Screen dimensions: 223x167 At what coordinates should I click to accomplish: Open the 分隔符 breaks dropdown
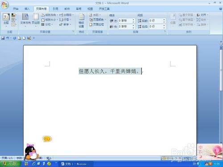pyautogui.click(x=66, y=15)
